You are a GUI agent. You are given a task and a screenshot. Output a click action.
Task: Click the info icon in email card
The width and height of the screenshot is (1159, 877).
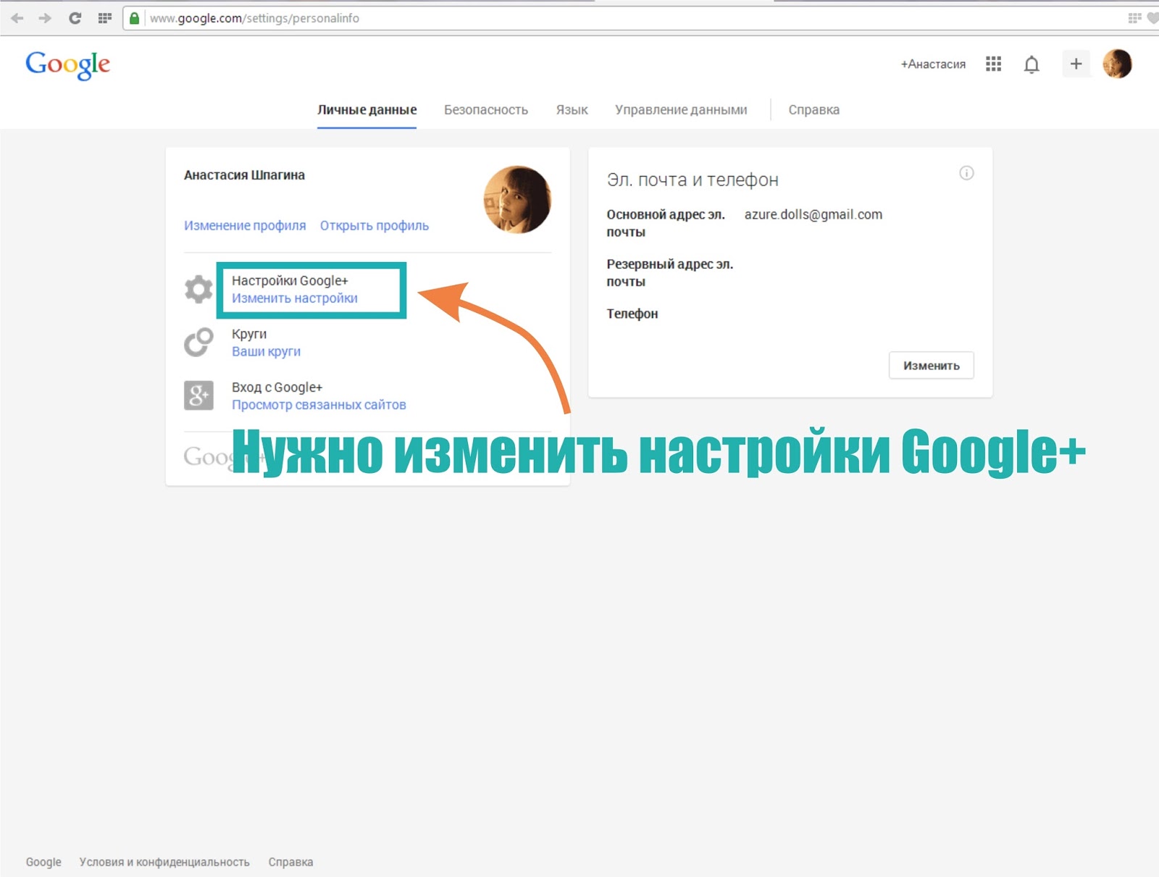[966, 173]
